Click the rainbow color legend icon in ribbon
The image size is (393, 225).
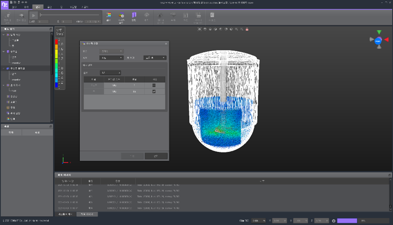click(x=109, y=15)
